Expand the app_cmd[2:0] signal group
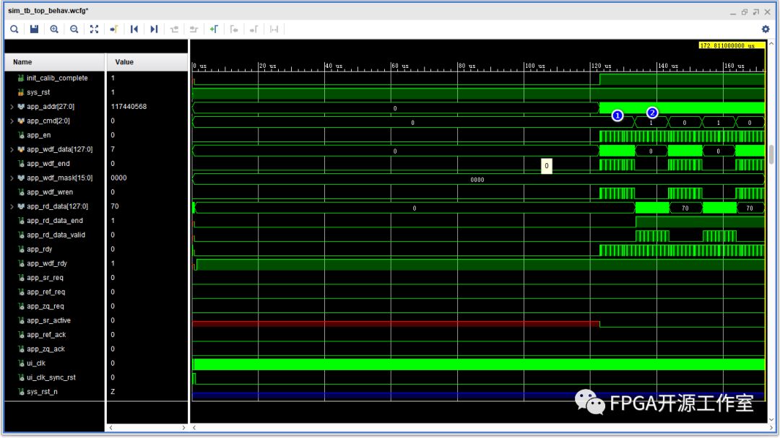The width and height of the screenshot is (780, 438). pyautogui.click(x=12, y=121)
